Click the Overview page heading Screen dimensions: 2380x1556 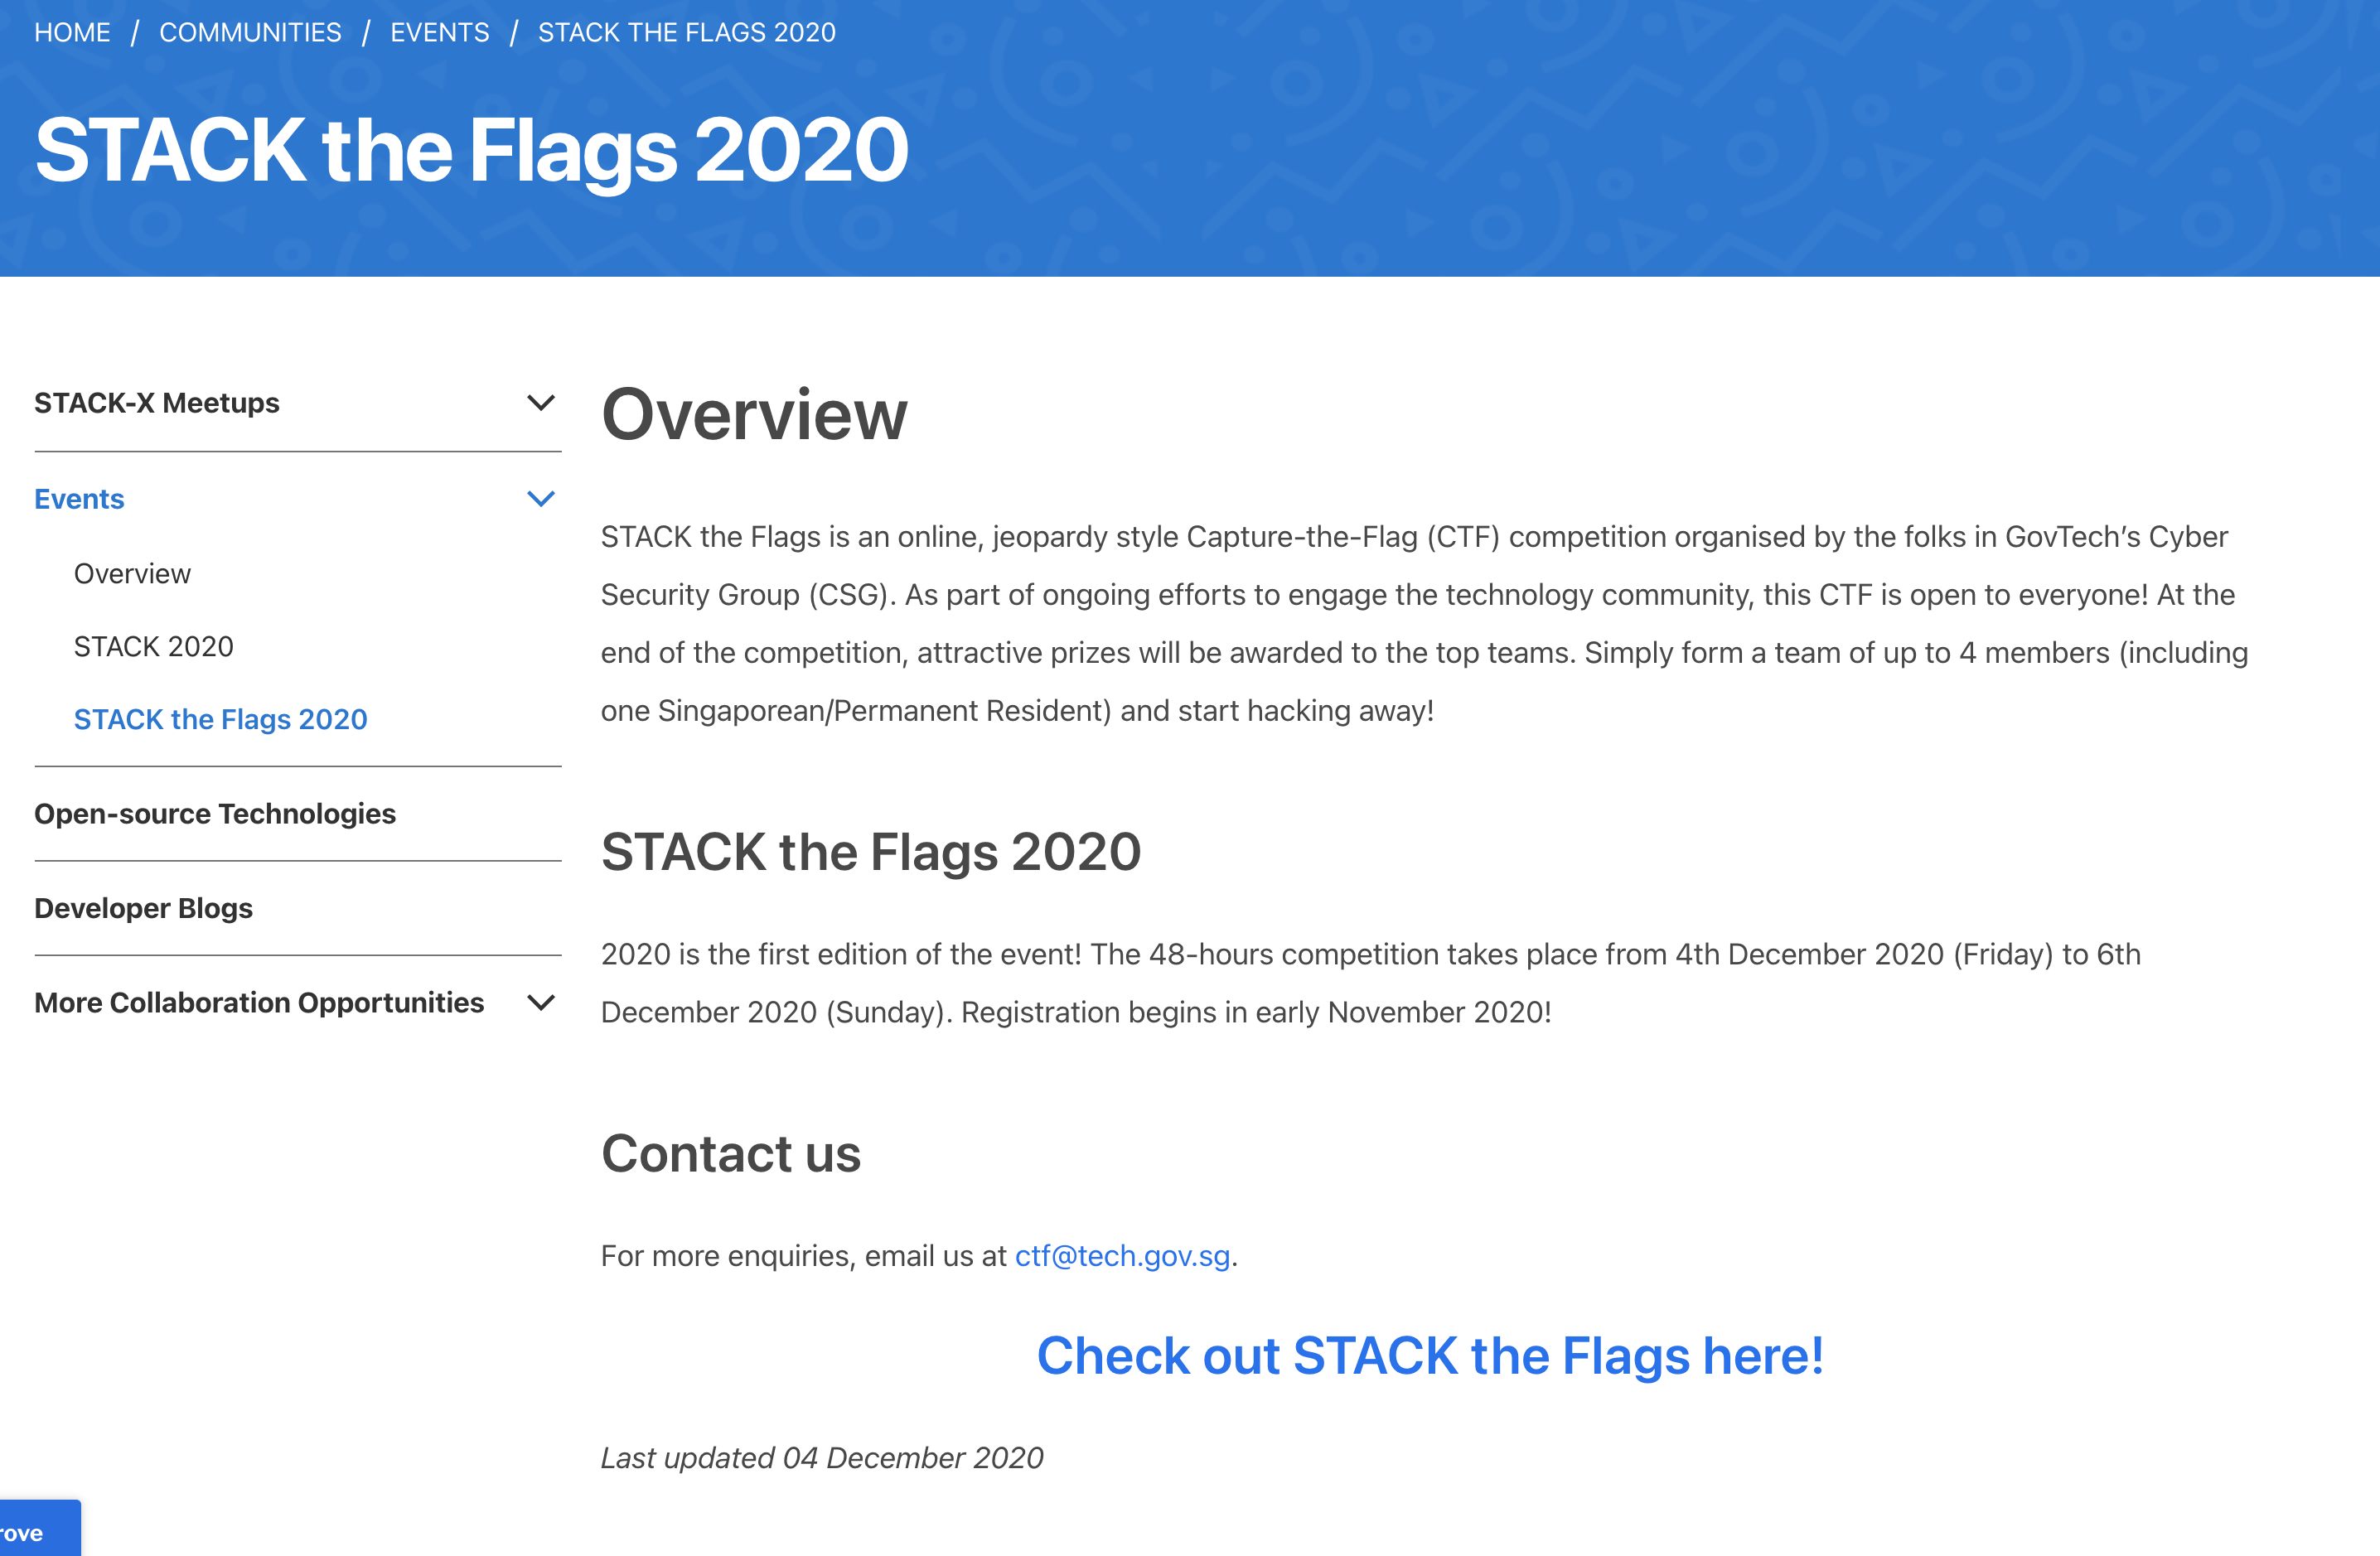pos(754,414)
